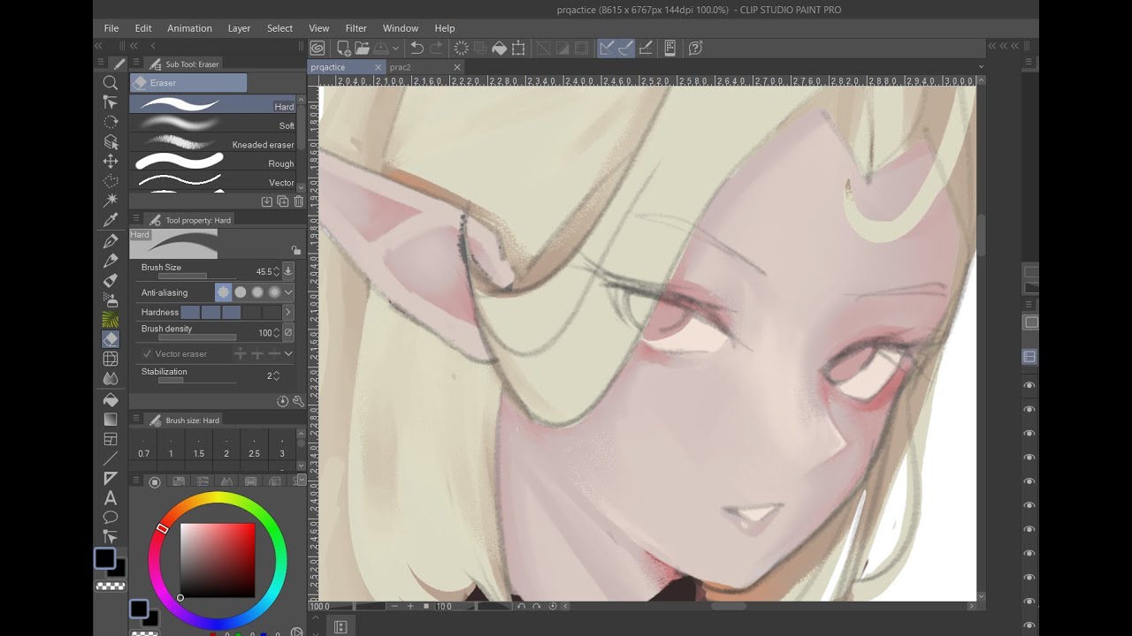Open the sub tool detail wrench icon
The height and width of the screenshot is (636, 1132).
click(x=298, y=401)
